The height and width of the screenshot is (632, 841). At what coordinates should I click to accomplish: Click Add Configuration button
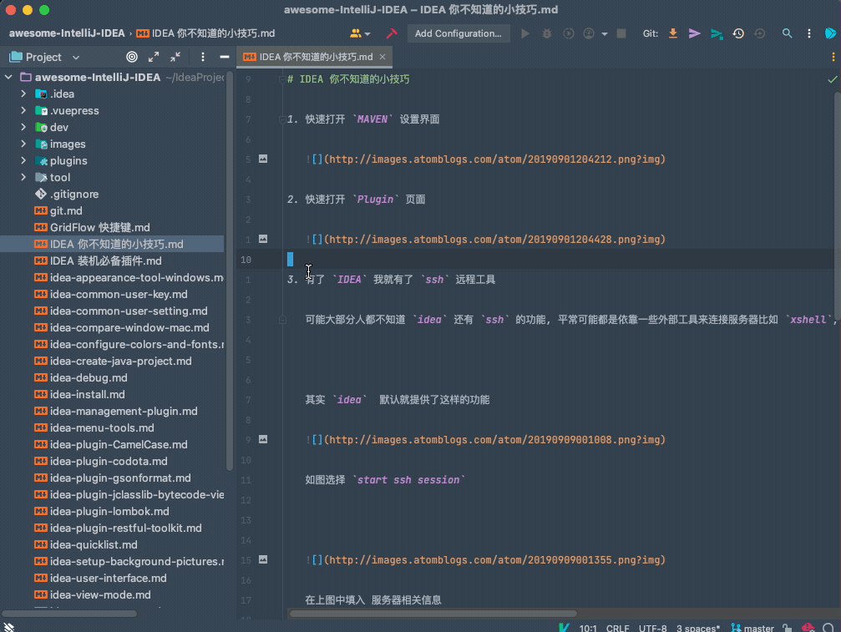[458, 33]
